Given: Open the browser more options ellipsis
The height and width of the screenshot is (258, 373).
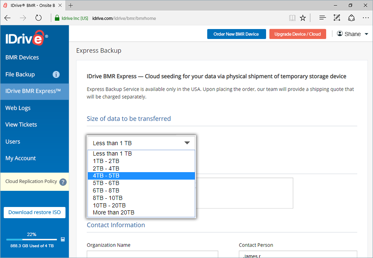Looking at the screenshot, I should 366,18.
